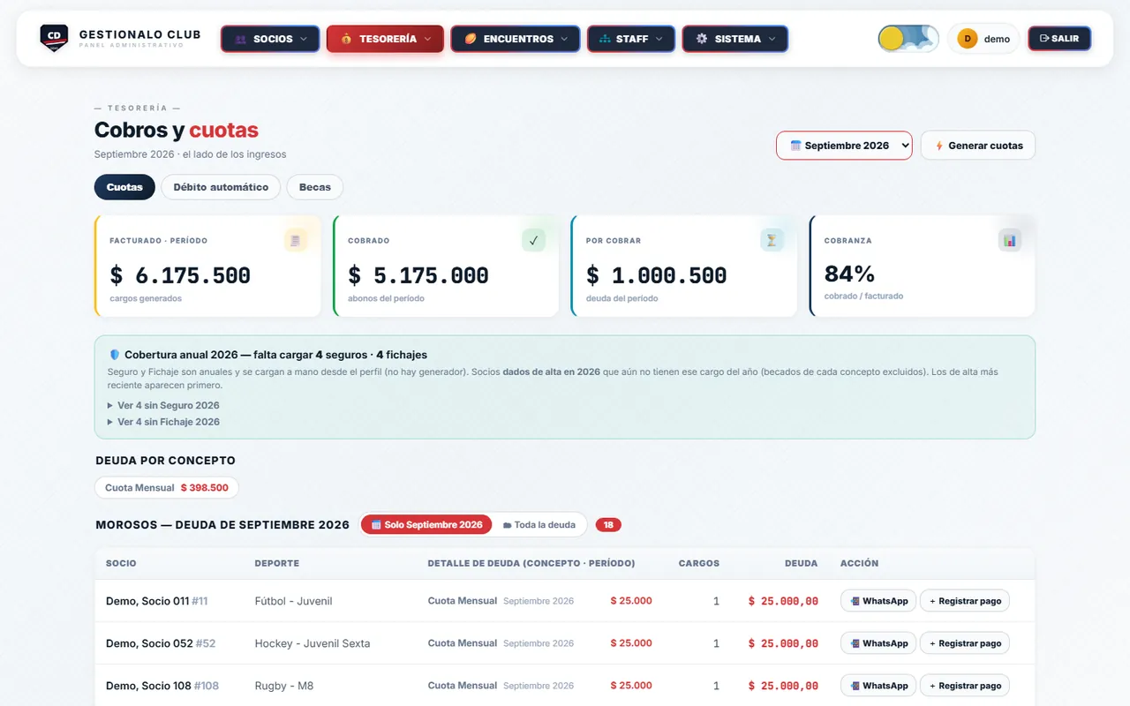Image resolution: width=1130 pixels, height=706 pixels.
Task: Click the checkmark icon on Cobrado card
Action: 533,240
